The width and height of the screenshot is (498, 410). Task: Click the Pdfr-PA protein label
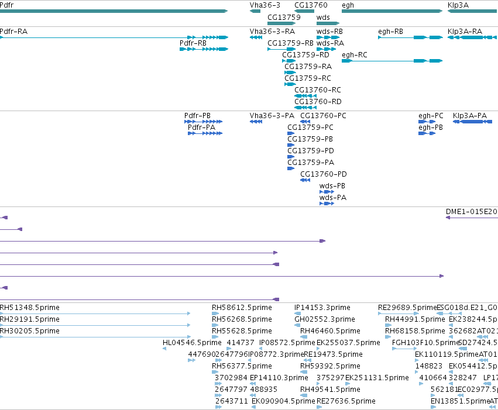click(202, 128)
